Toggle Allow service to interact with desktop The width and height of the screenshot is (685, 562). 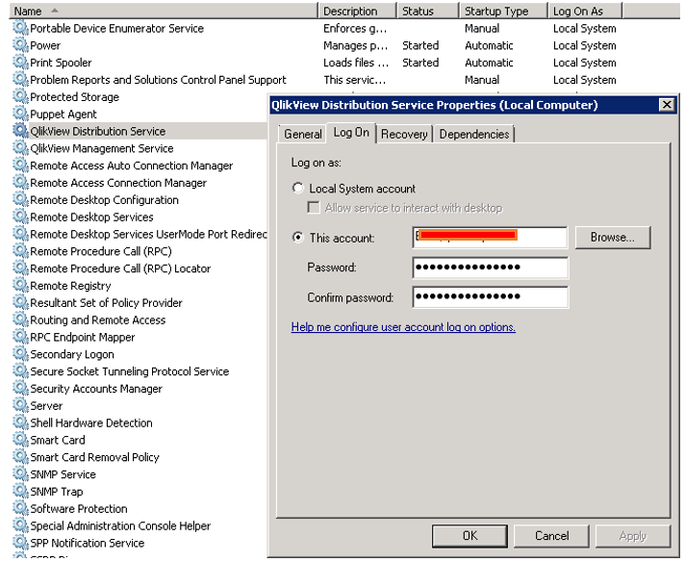(x=314, y=207)
